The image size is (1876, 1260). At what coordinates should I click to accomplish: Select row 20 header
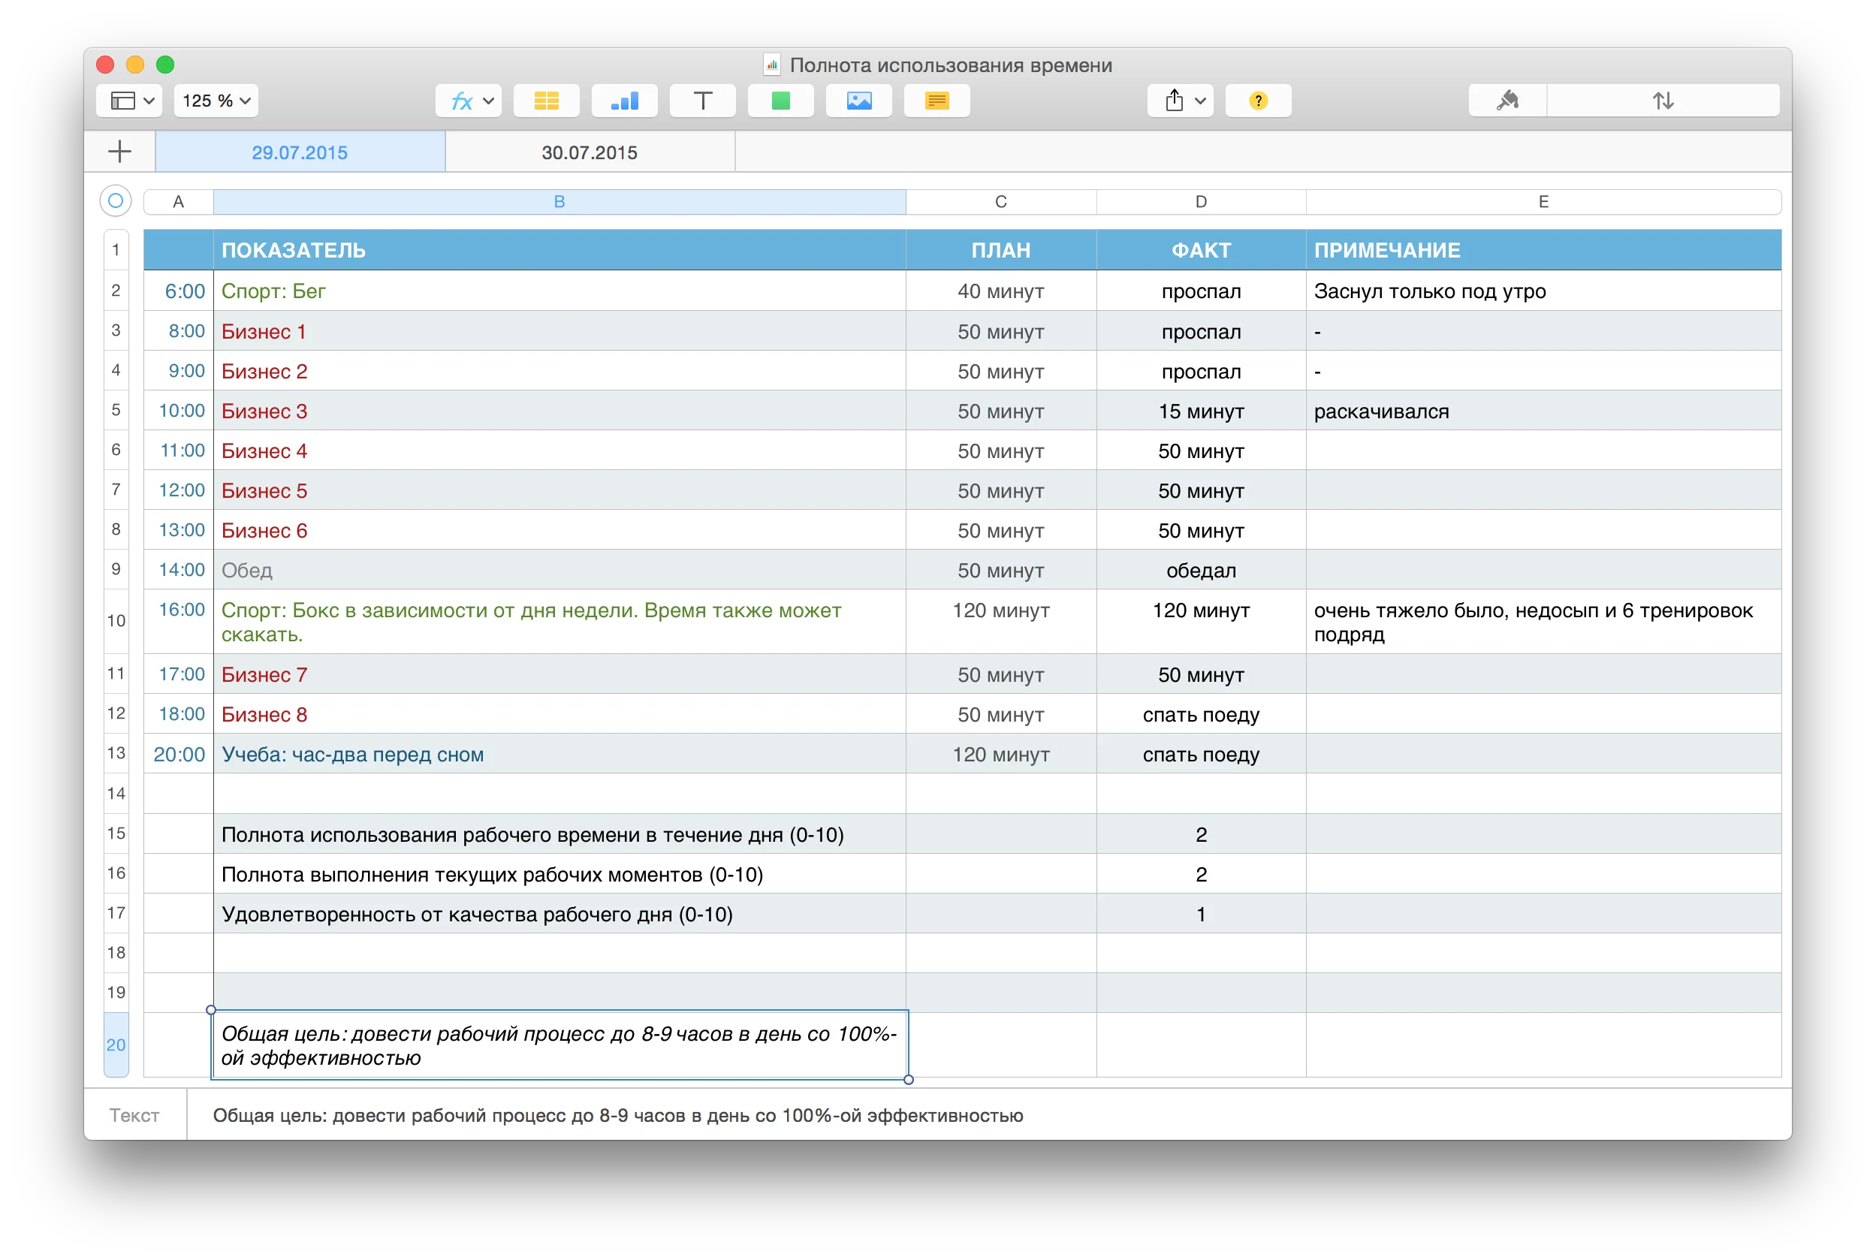(116, 1044)
